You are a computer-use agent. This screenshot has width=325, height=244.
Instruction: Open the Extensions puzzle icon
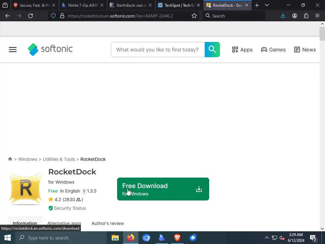tap(306, 16)
